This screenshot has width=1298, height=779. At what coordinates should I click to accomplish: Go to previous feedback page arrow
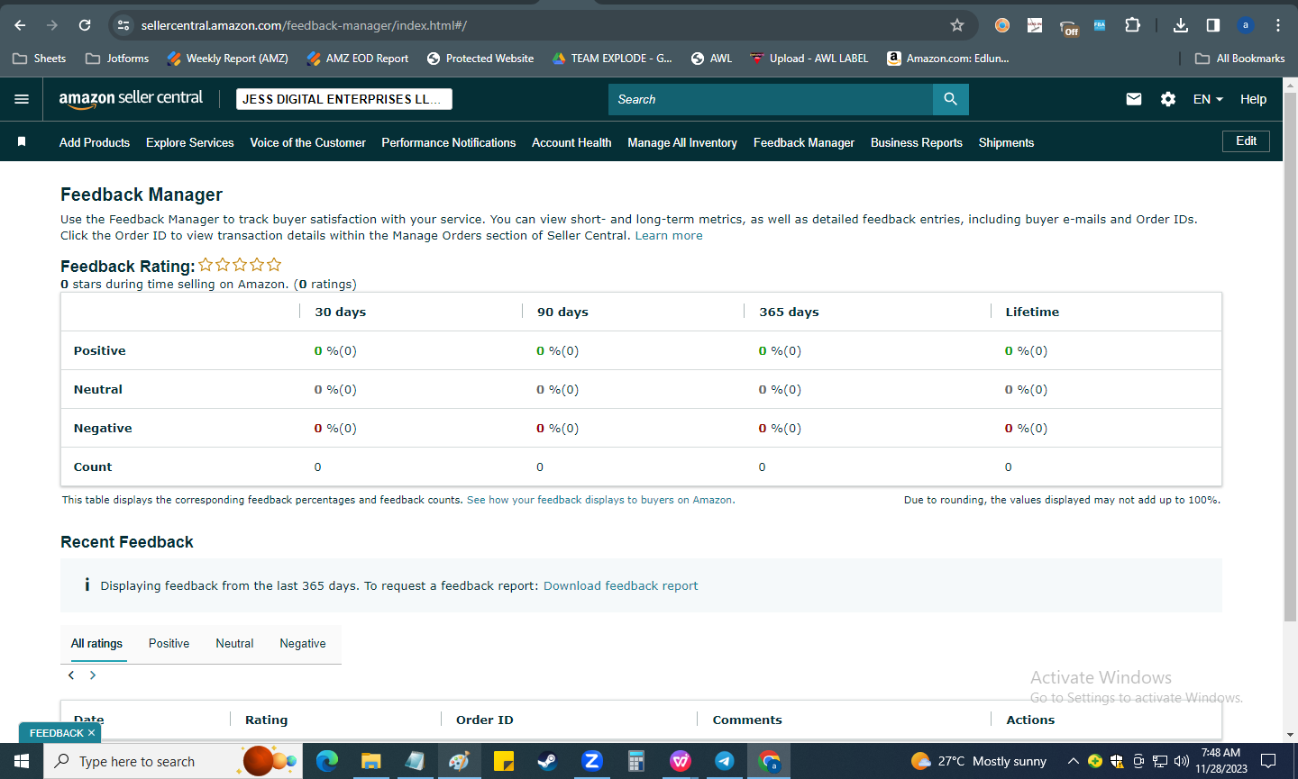pos(71,675)
